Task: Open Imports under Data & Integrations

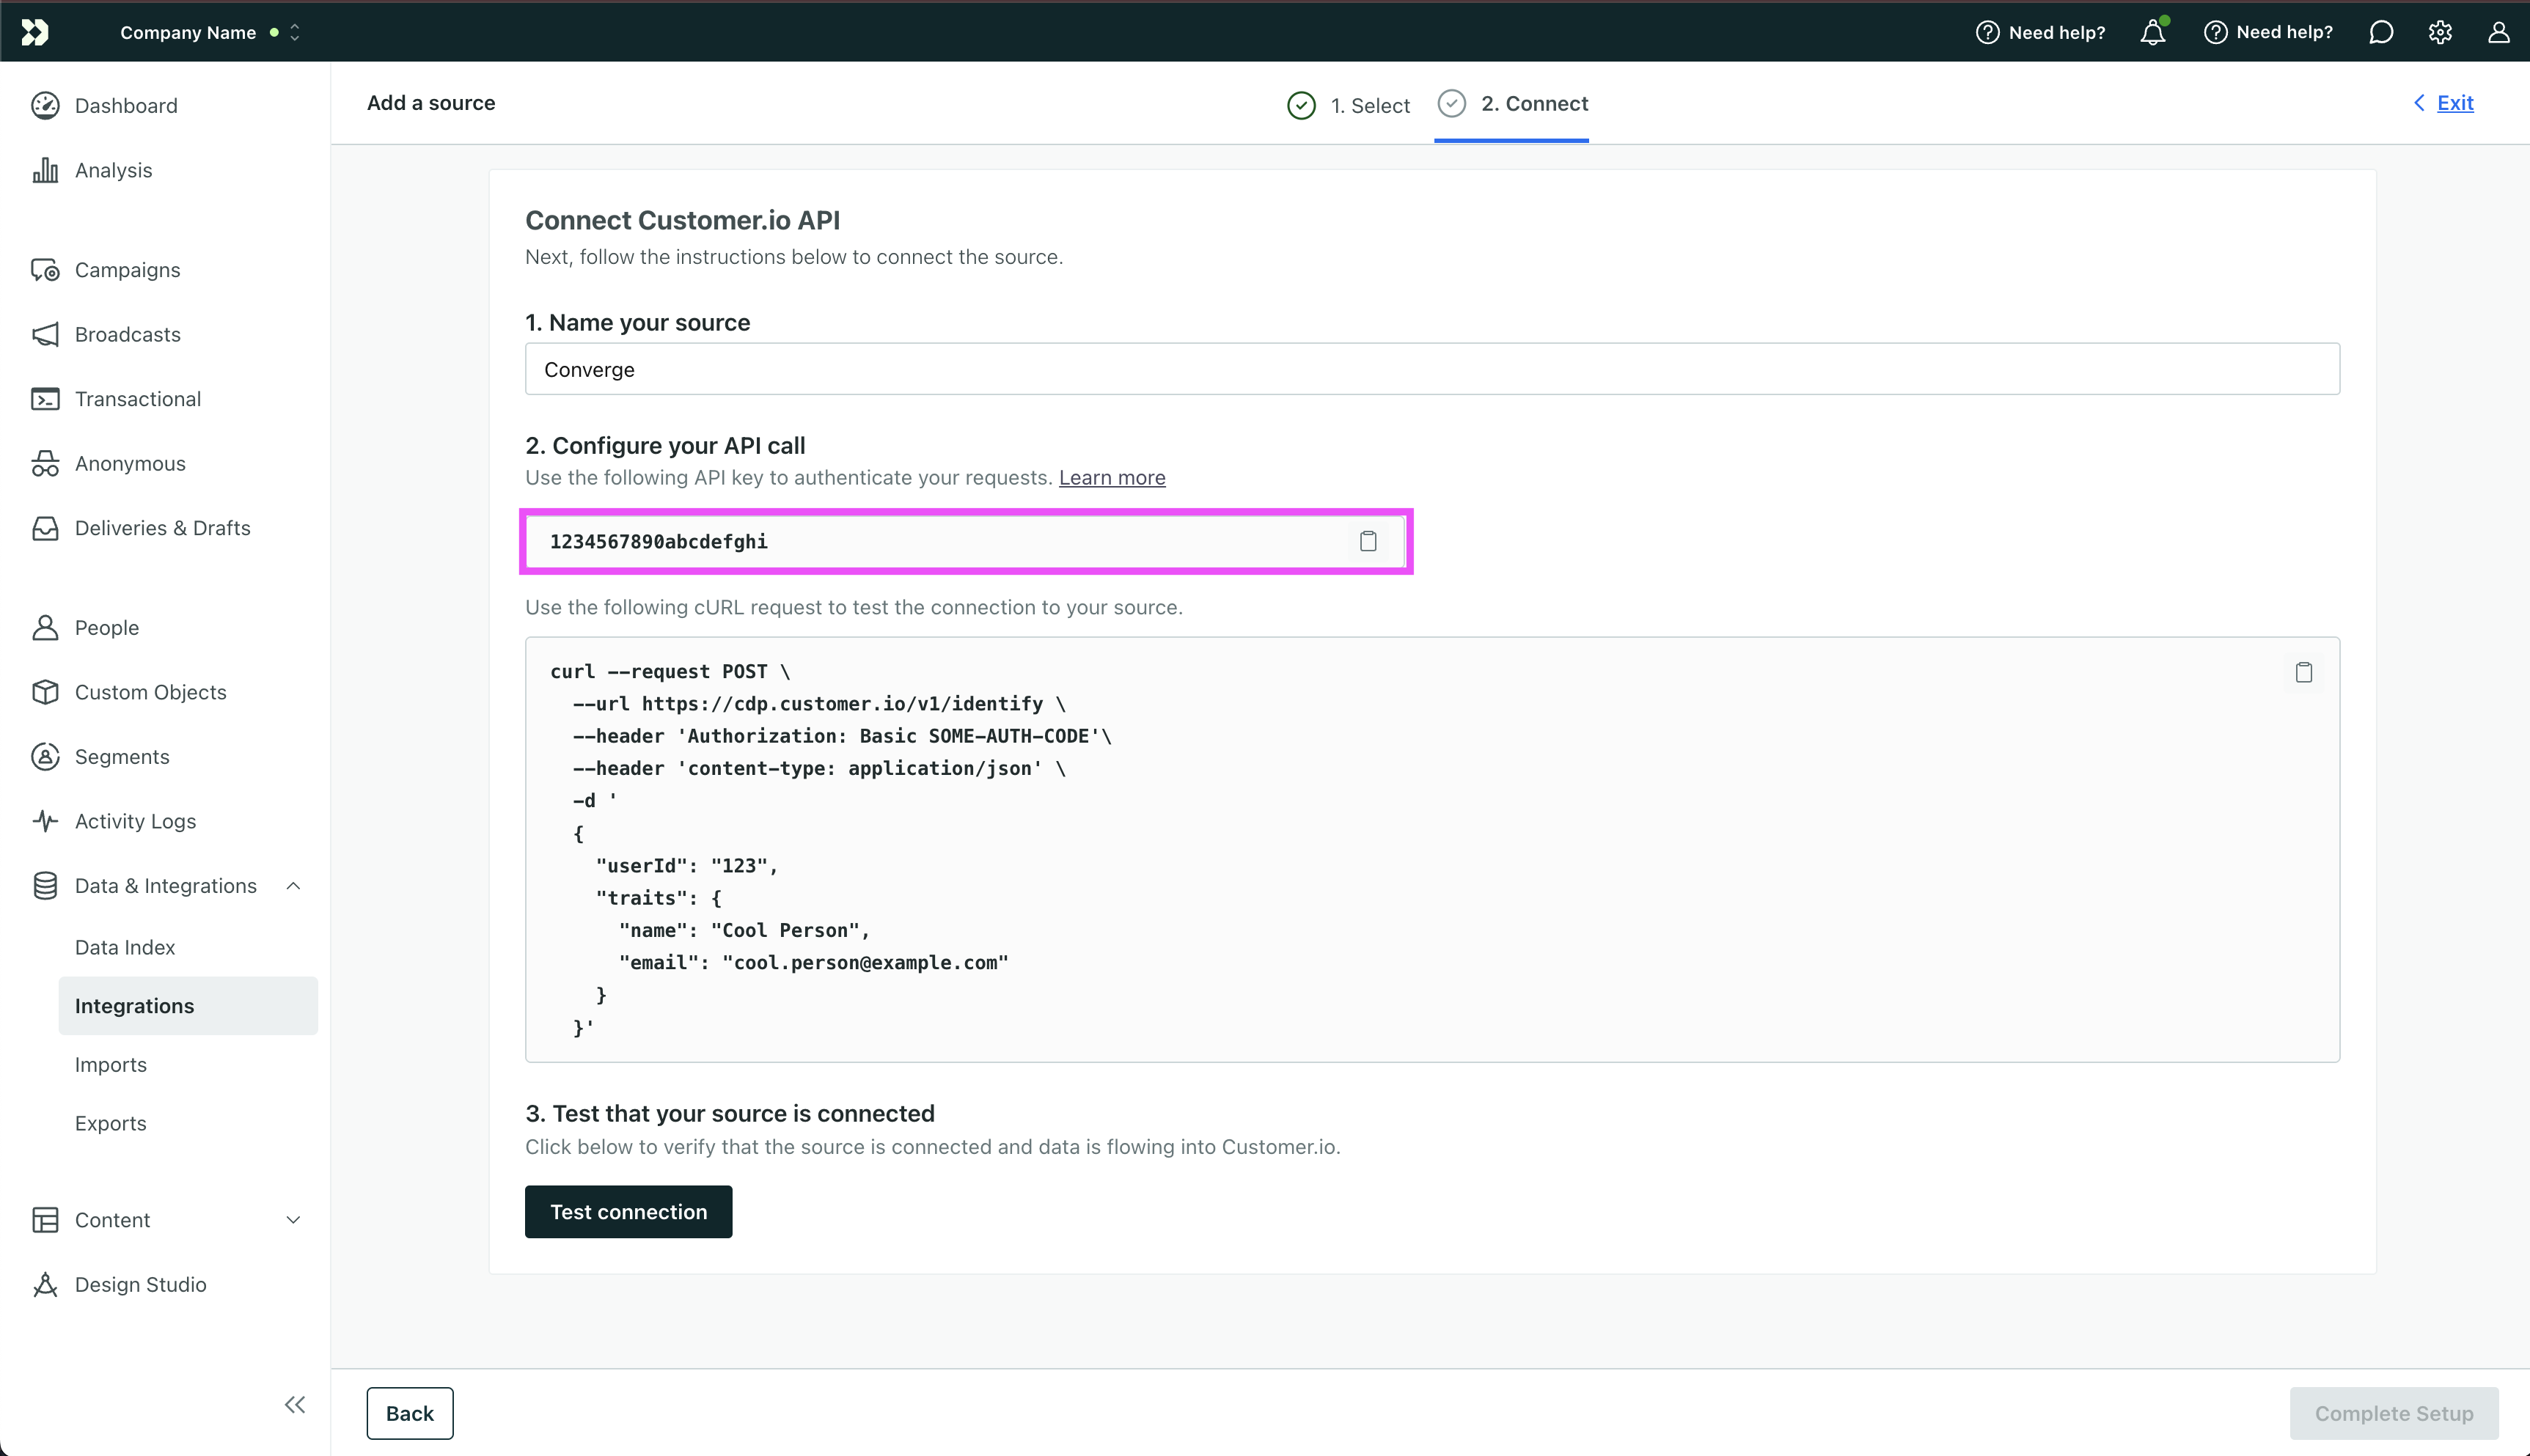Action: 111,1064
